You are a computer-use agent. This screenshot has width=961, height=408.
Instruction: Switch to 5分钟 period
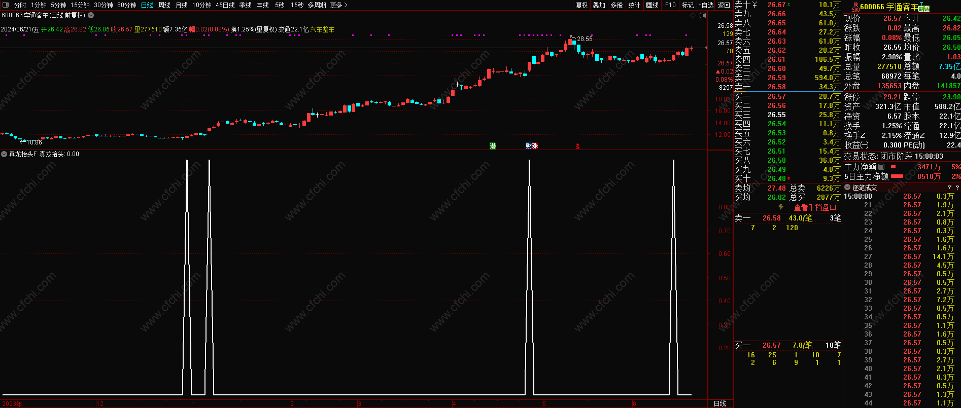pyautogui.click(x=58, y=5)
